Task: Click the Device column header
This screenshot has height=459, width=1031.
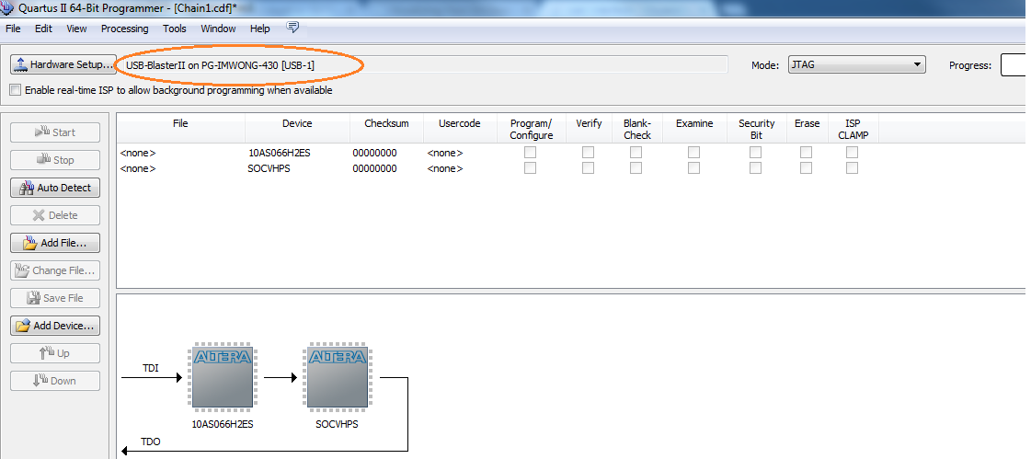Action: click(x=297, y=128)
